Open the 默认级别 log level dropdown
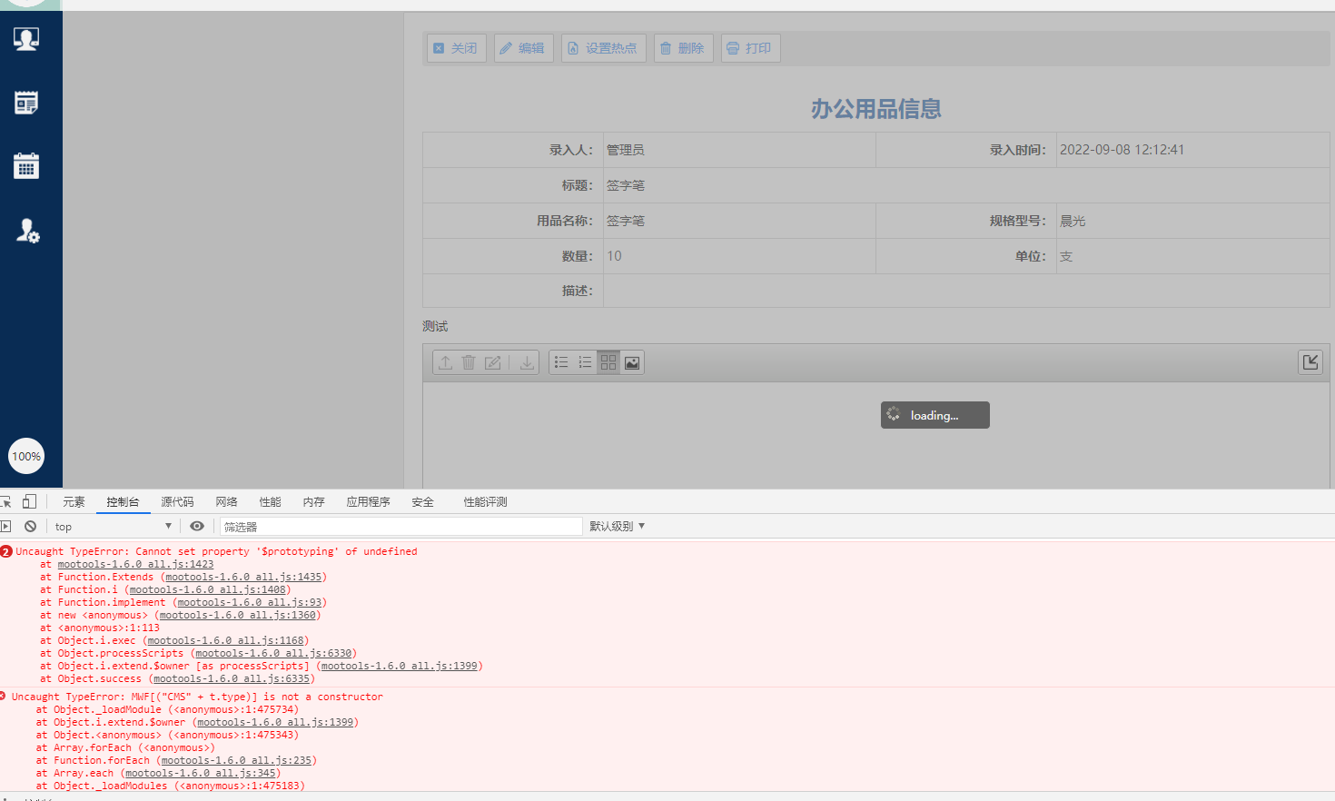 tap(618, 526)
